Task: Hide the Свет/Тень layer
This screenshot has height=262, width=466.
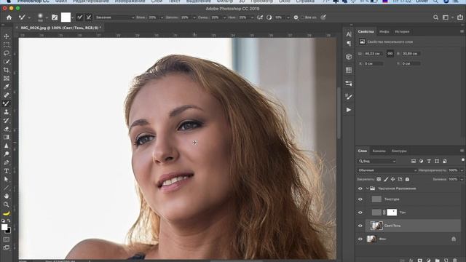Action: click(x=360, y=226)
